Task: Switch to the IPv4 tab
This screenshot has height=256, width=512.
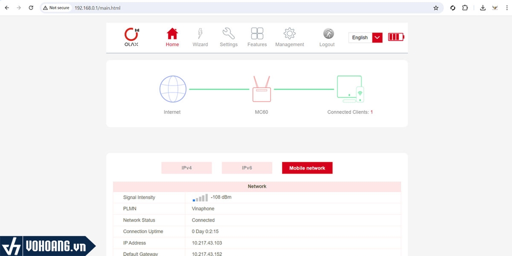Action: 186,168
